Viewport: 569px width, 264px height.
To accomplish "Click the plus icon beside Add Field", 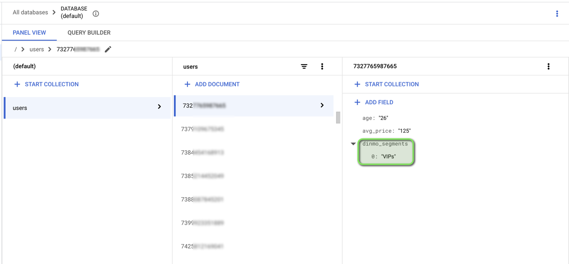I will [357, 102].
